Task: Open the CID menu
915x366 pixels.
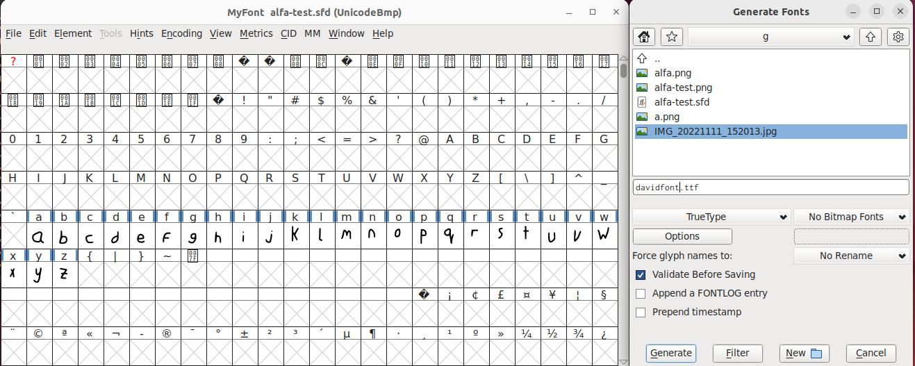Action: pos(288,33)
